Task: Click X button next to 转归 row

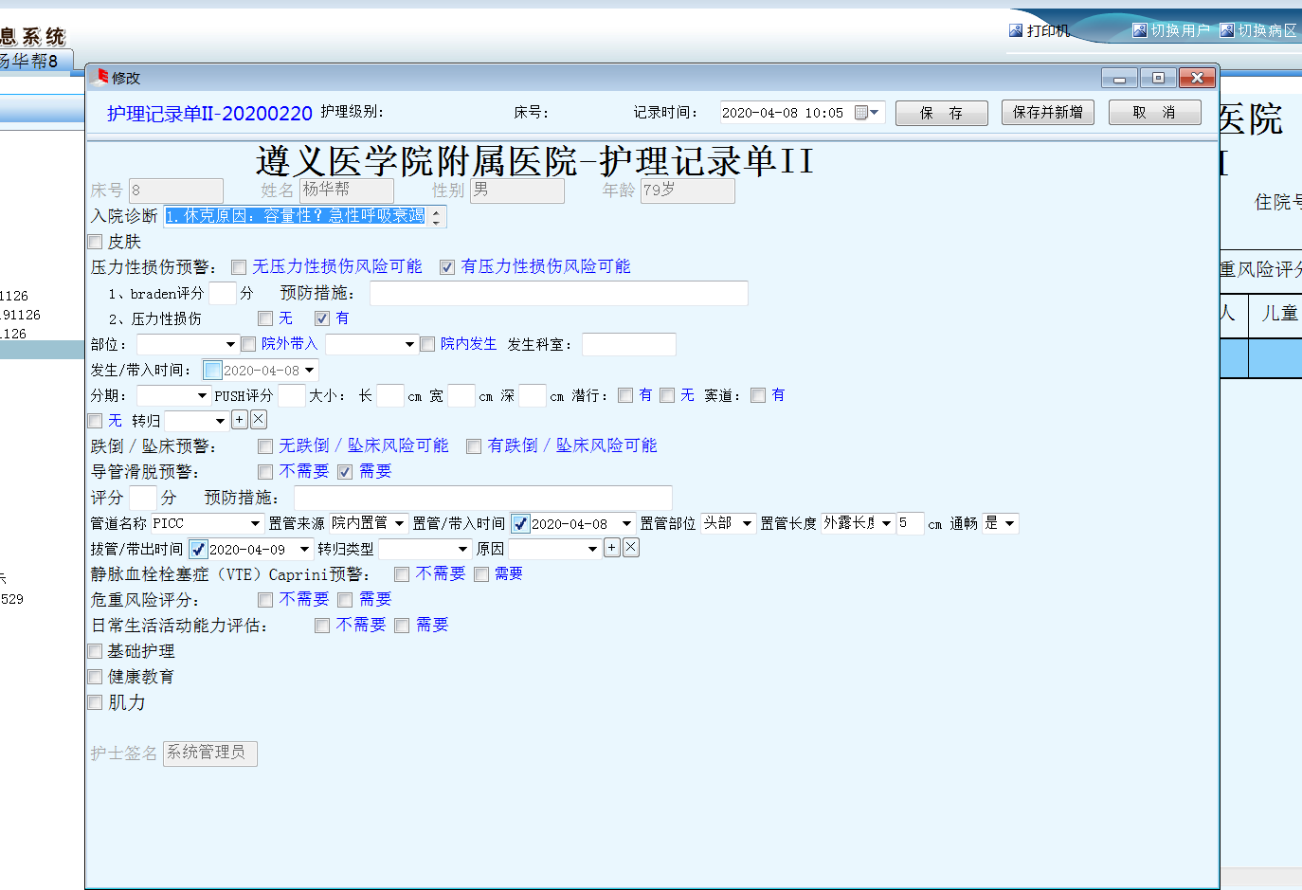Action: (x=259, y=419)
